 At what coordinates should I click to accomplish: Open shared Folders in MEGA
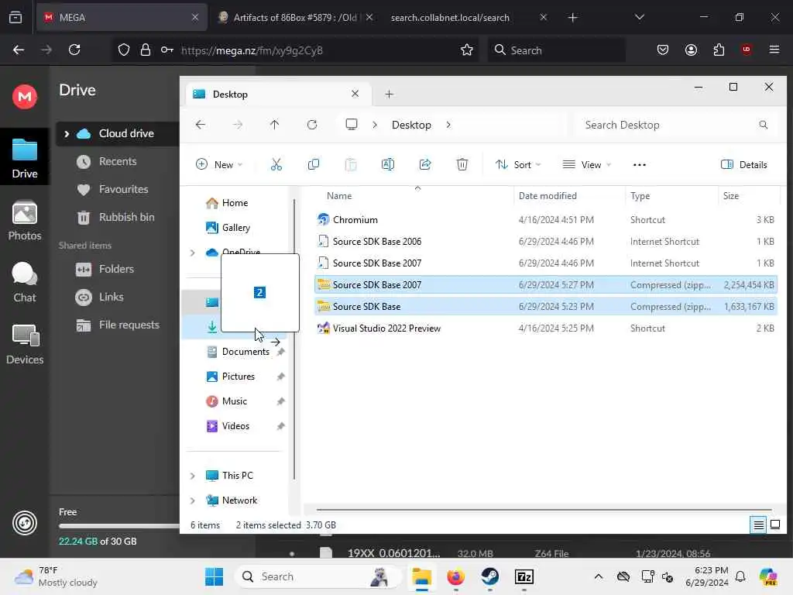pos(118,269)
